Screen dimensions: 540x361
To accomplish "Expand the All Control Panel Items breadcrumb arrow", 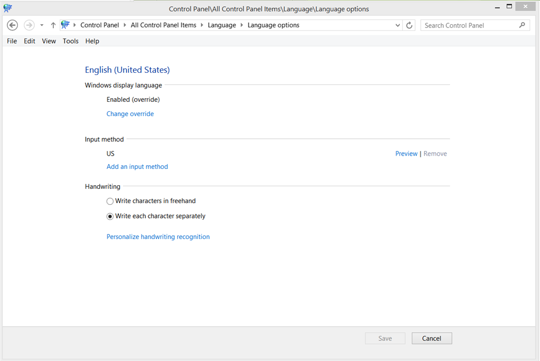I will tap(203, 25).
